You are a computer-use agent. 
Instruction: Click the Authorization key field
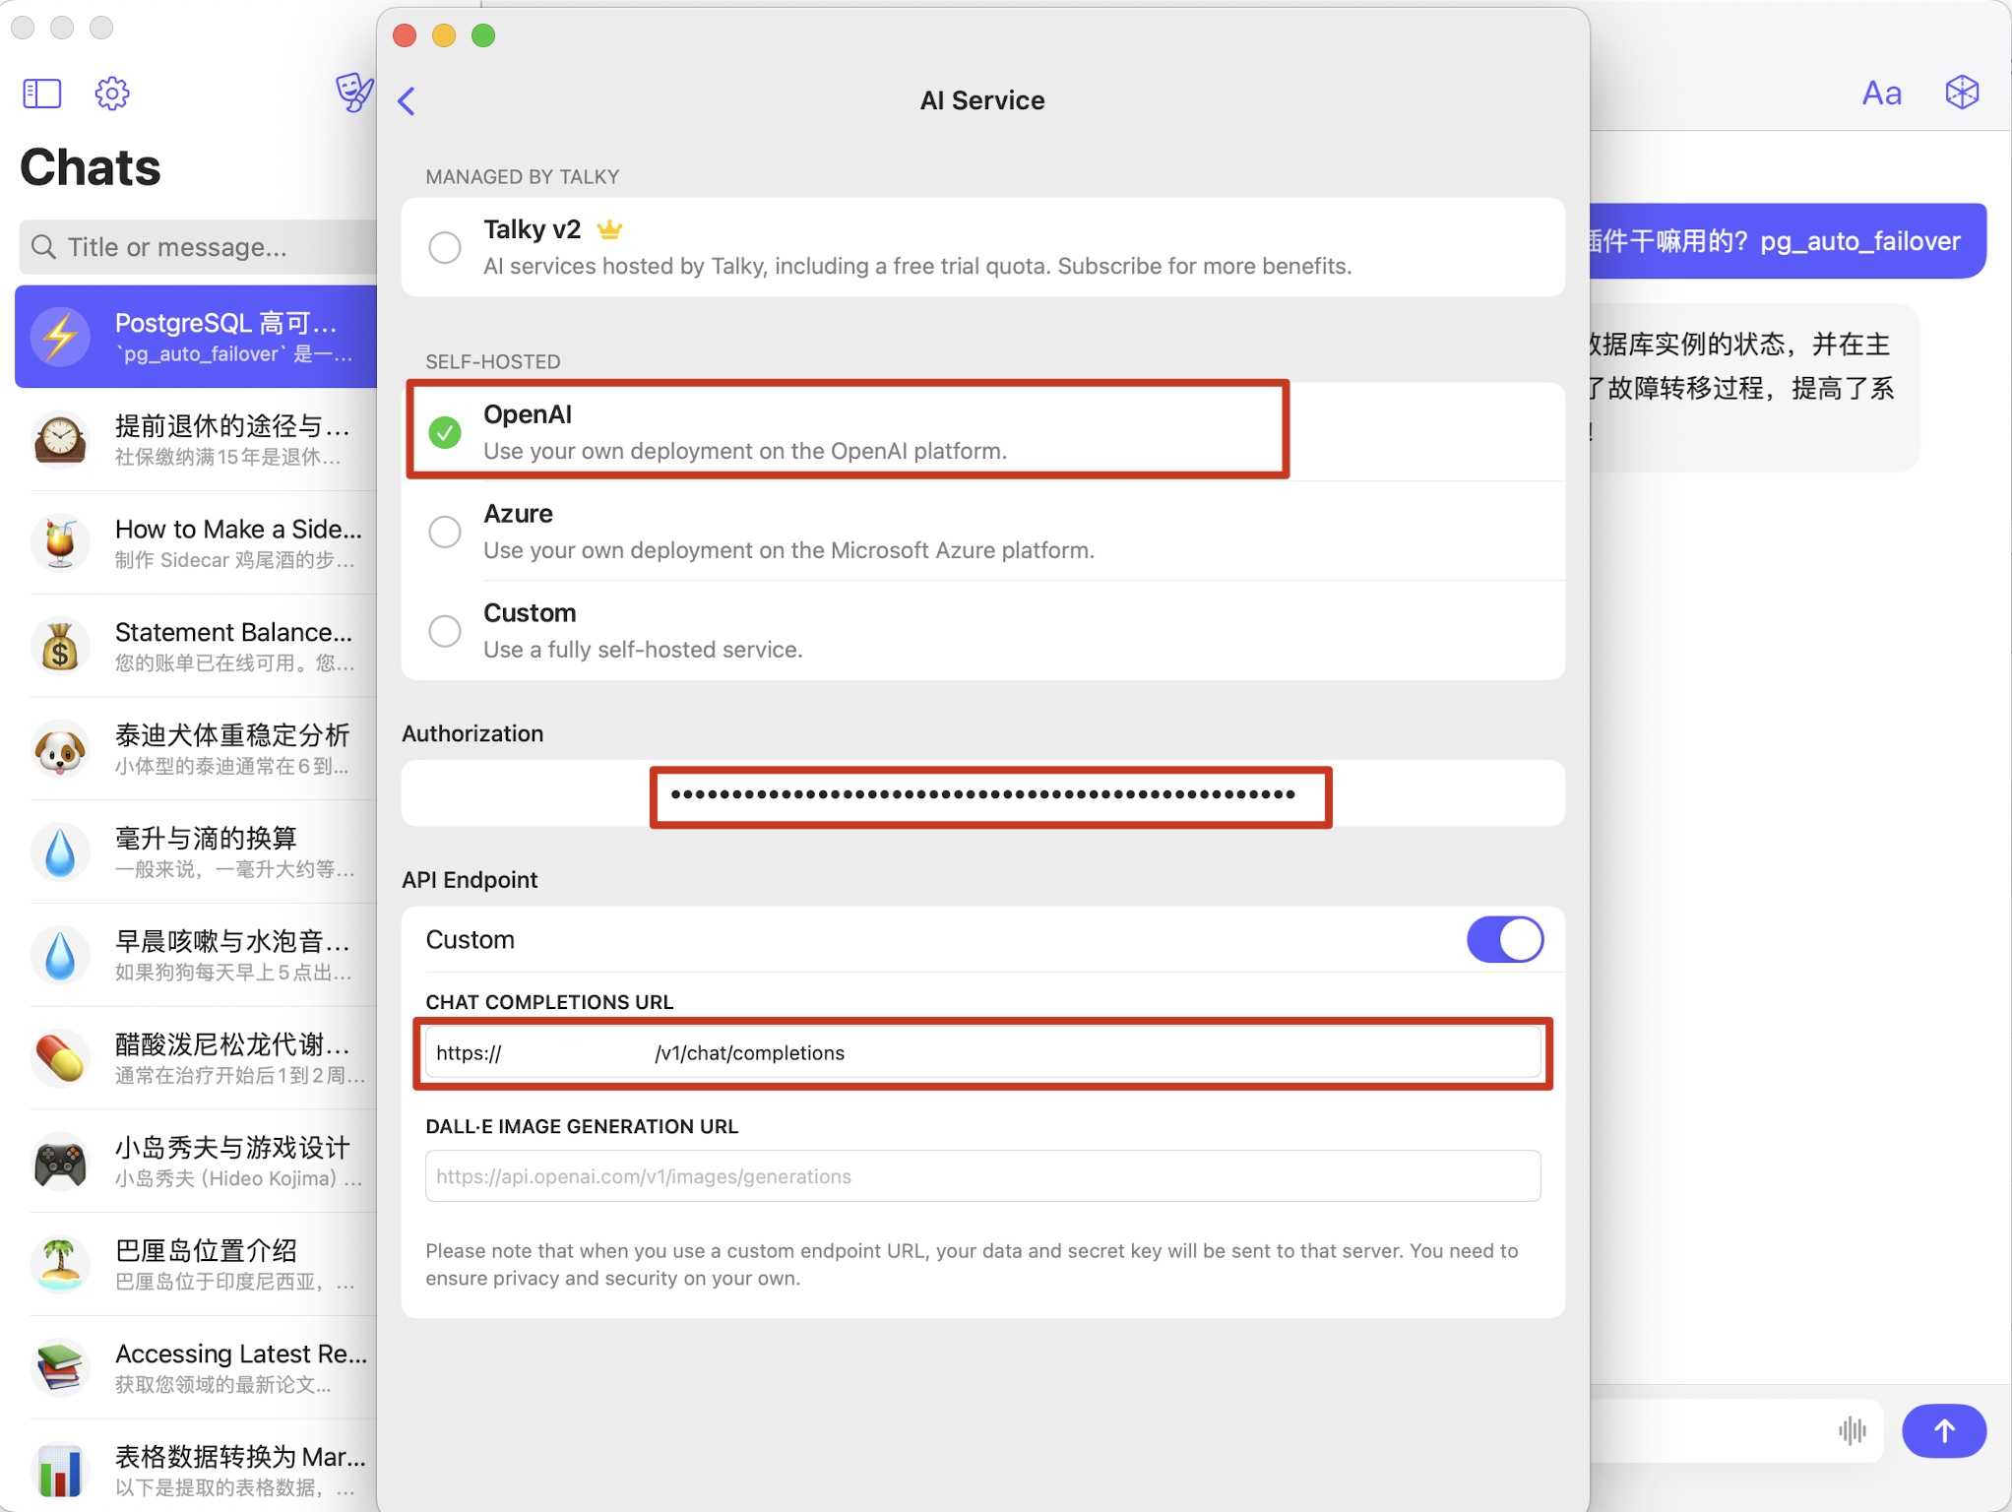984,794
